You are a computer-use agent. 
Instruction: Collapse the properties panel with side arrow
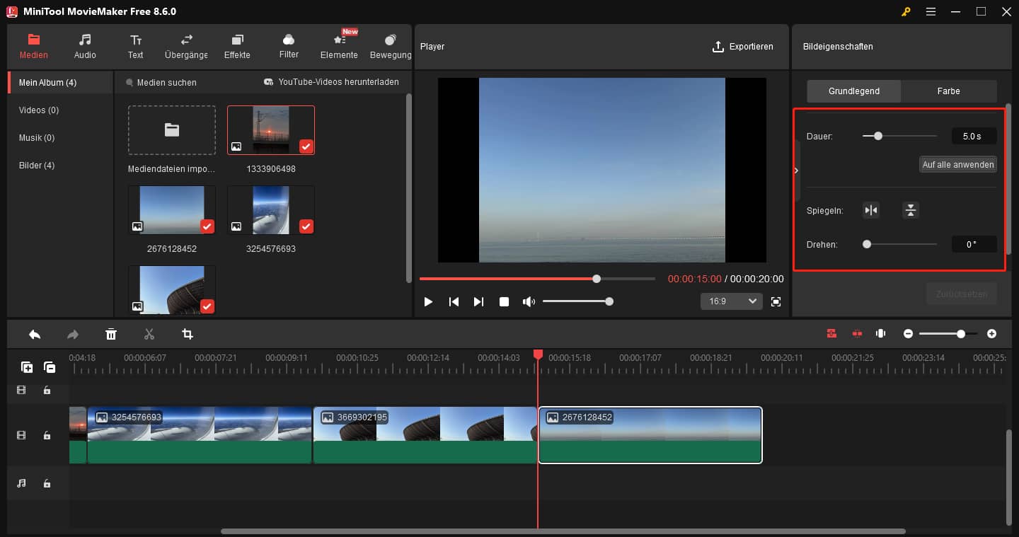point(796,171)
